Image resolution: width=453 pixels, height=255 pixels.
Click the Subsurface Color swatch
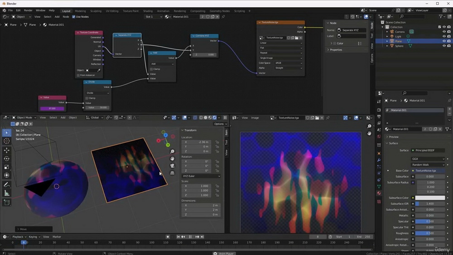(x=430, y=198)
